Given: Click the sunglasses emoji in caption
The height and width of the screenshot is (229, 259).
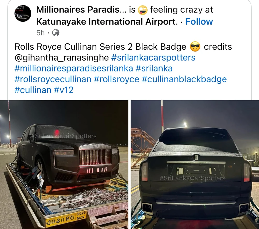Looking at the screenshot, I should click(195, 47).
